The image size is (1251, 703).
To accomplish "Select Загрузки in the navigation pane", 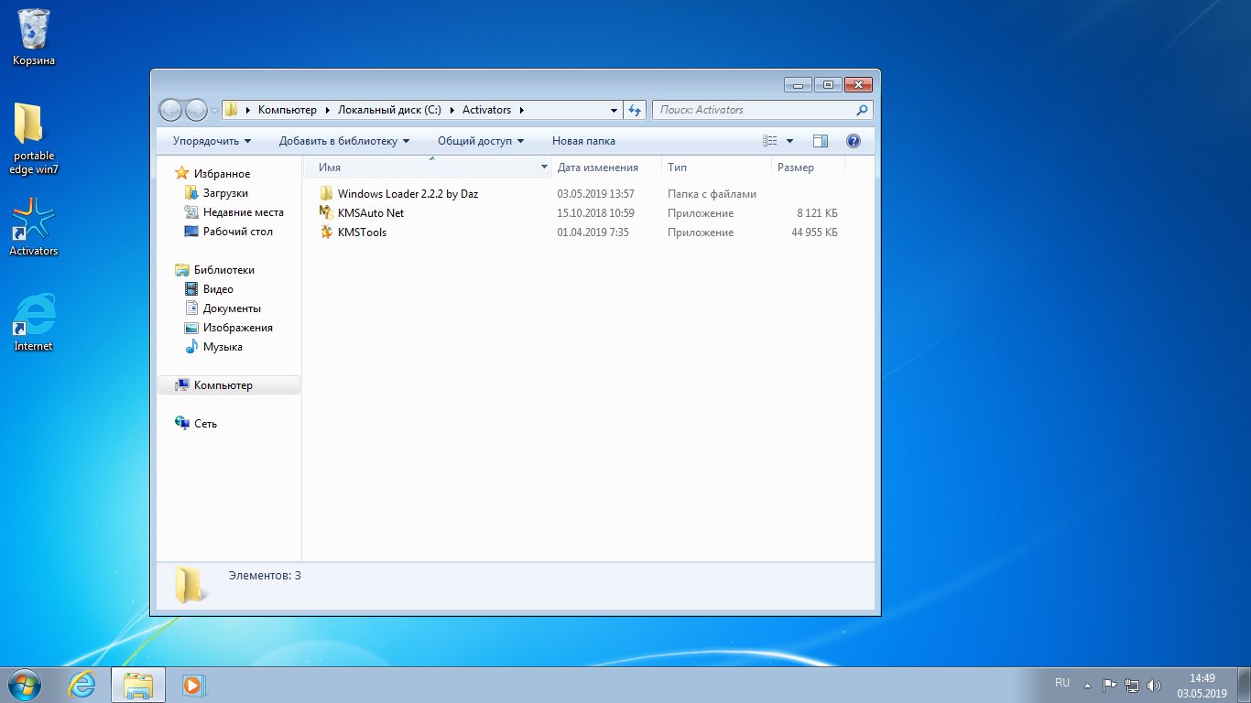I will (225, 193).
